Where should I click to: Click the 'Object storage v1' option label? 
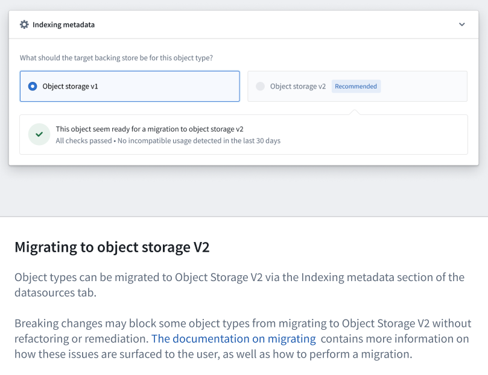click(71, 86)
